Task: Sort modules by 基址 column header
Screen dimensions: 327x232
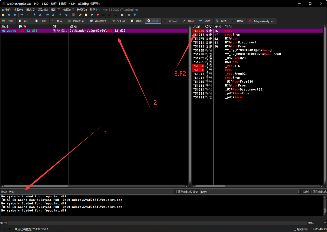Action: [9, 26]
